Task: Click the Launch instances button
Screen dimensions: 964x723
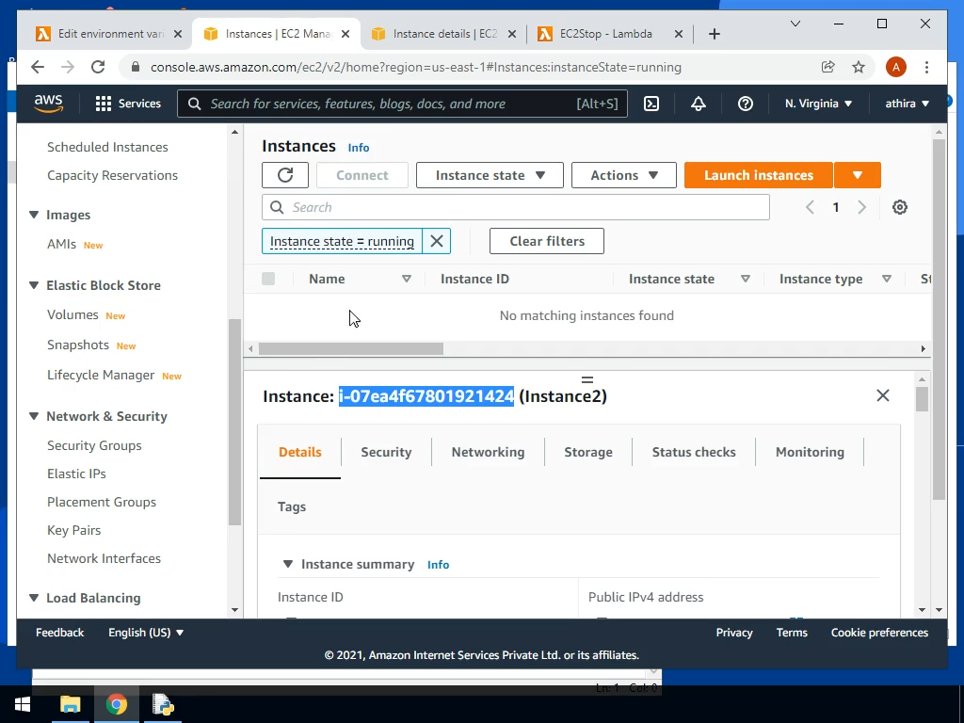Action: pyautogui.click(x=759, y=175)
